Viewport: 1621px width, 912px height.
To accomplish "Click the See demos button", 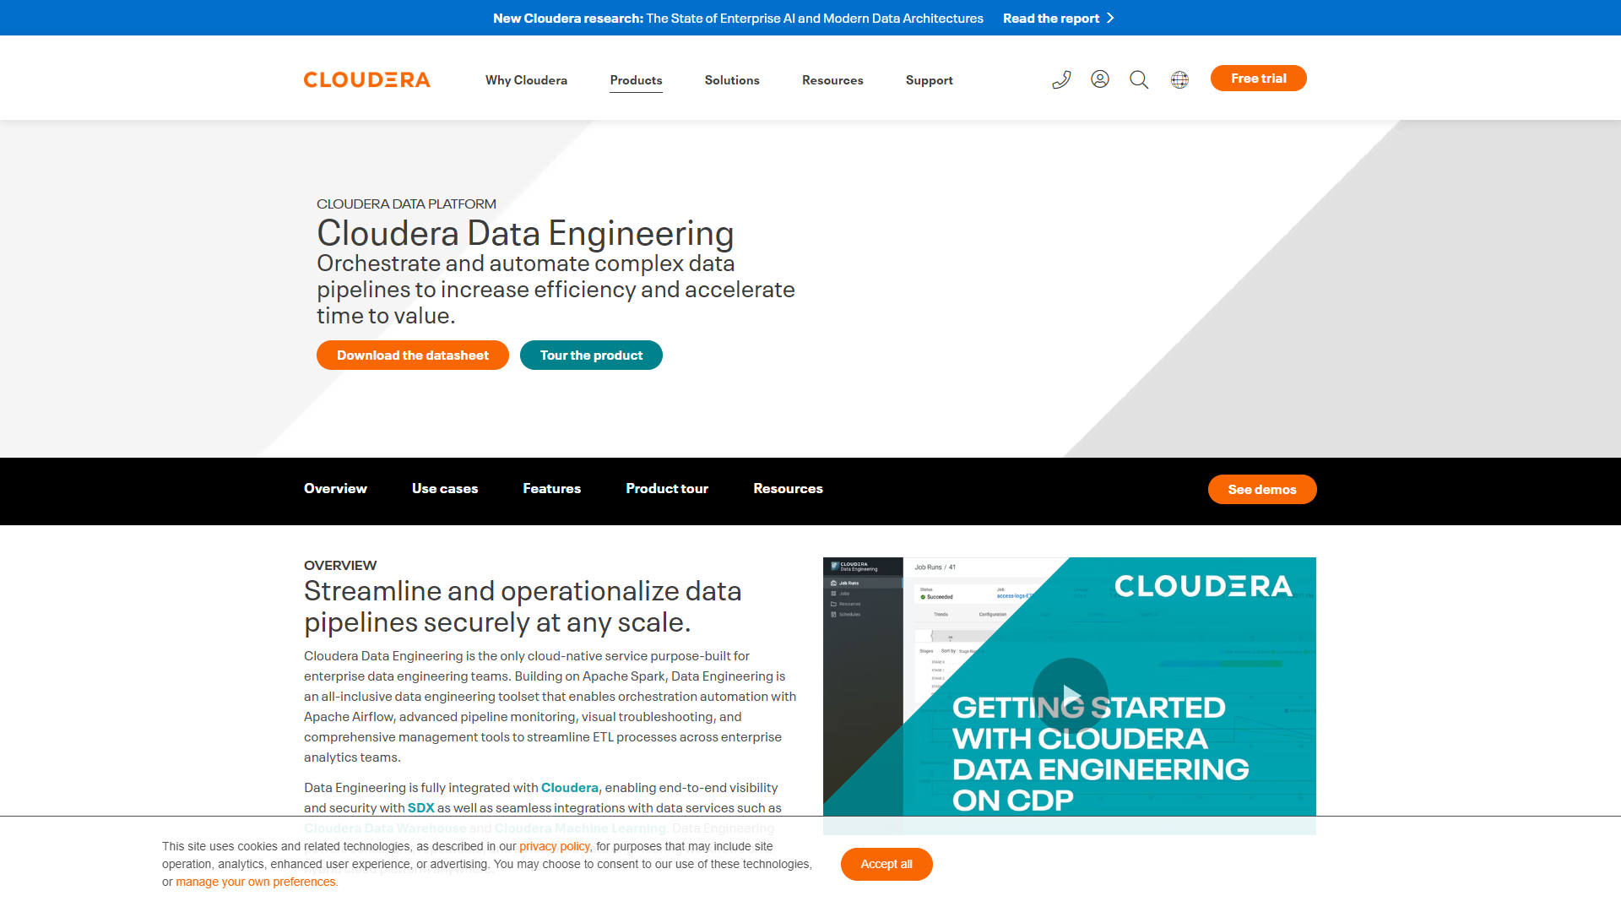I will tap(1262, 489).
